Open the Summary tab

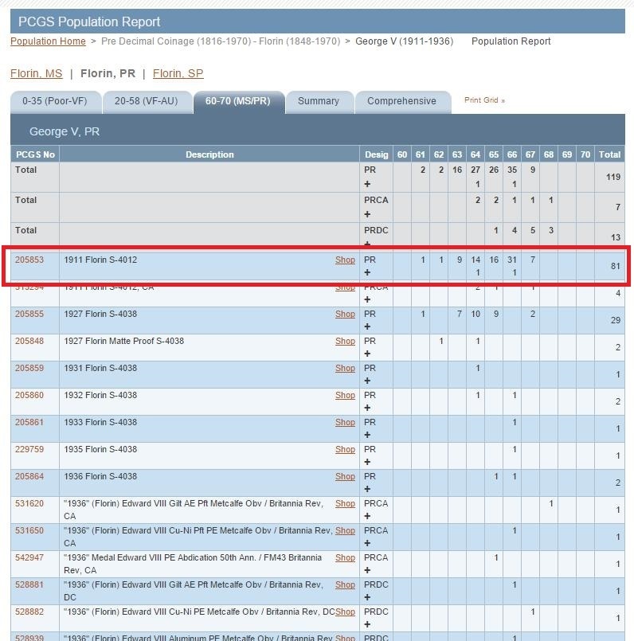tap(318, 101)
